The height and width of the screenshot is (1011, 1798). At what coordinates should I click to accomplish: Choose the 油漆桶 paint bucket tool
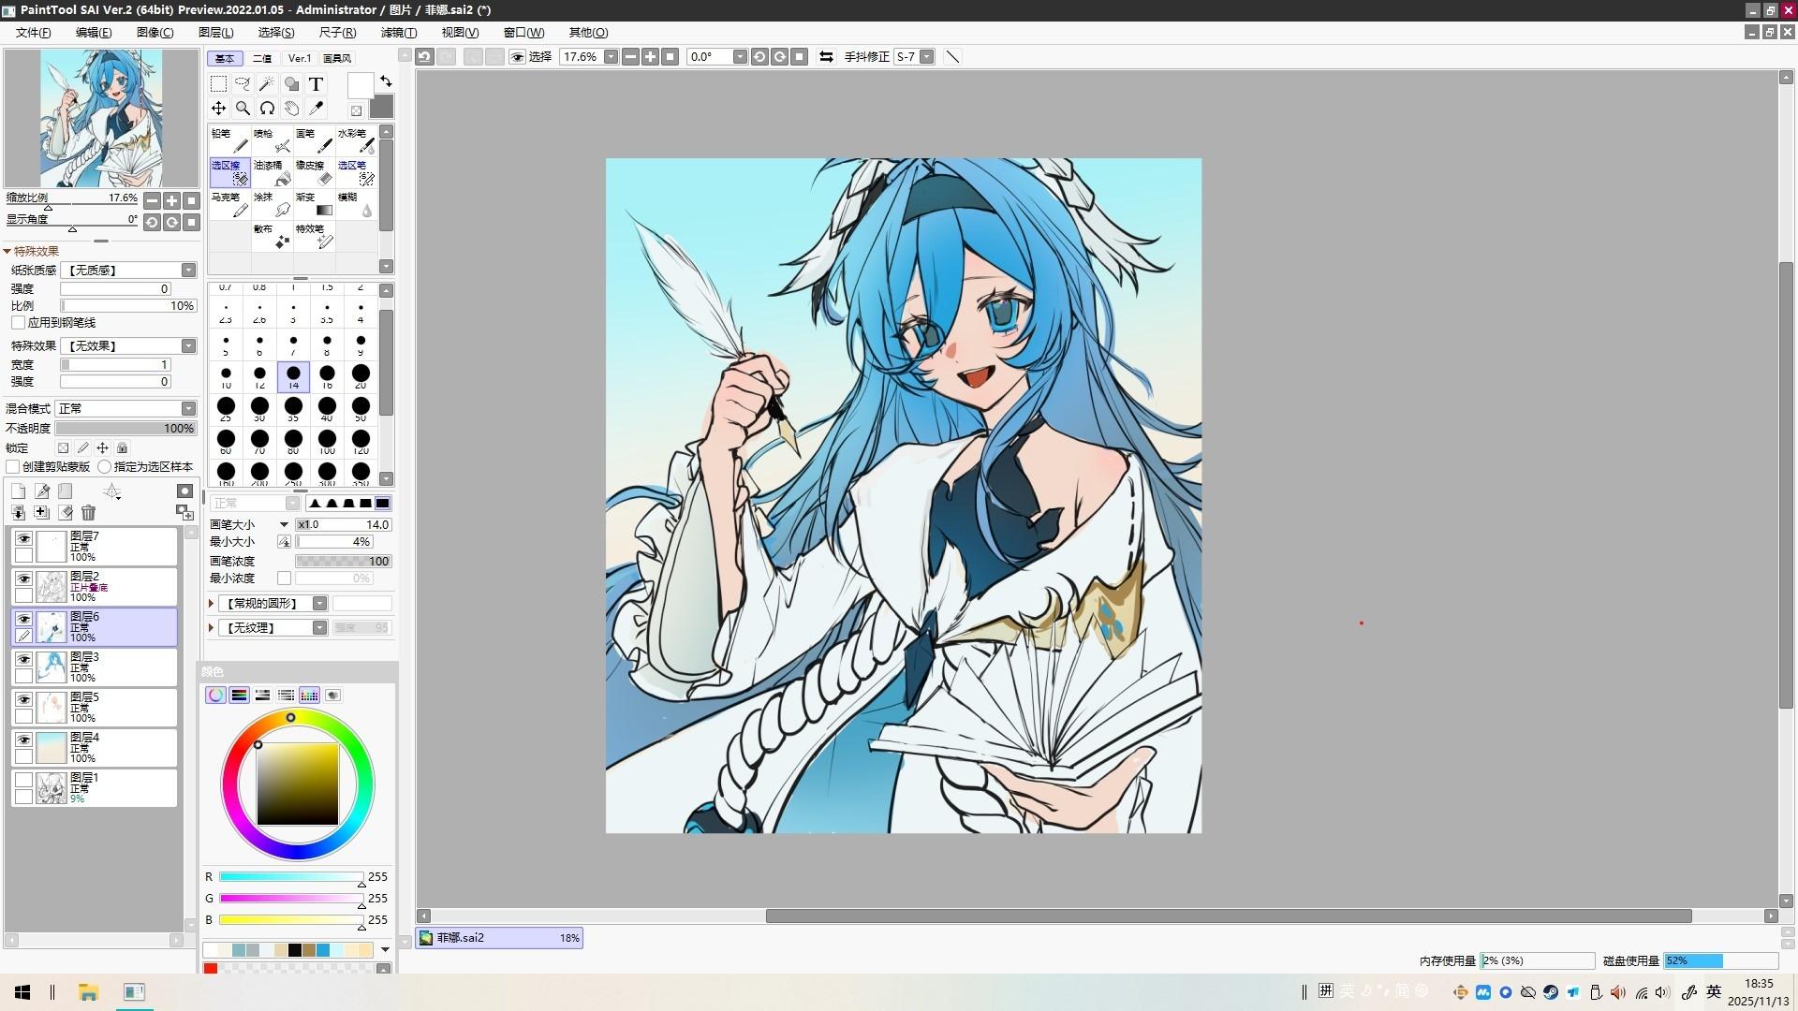tap(273, 172)
